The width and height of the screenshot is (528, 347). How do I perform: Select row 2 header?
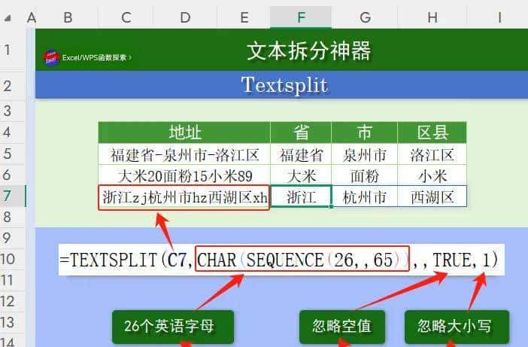pos(12,85)
